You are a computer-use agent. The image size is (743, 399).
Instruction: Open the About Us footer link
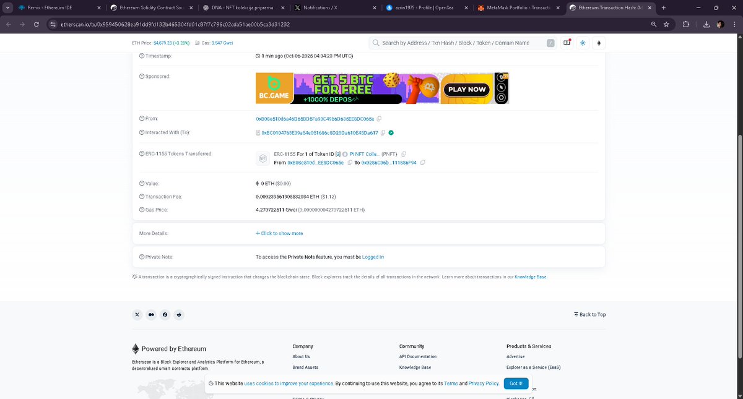coord(301,356)
